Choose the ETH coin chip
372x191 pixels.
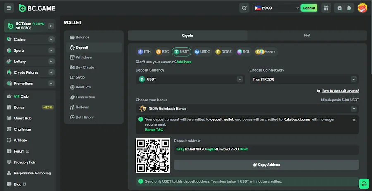tap(144, 52)
